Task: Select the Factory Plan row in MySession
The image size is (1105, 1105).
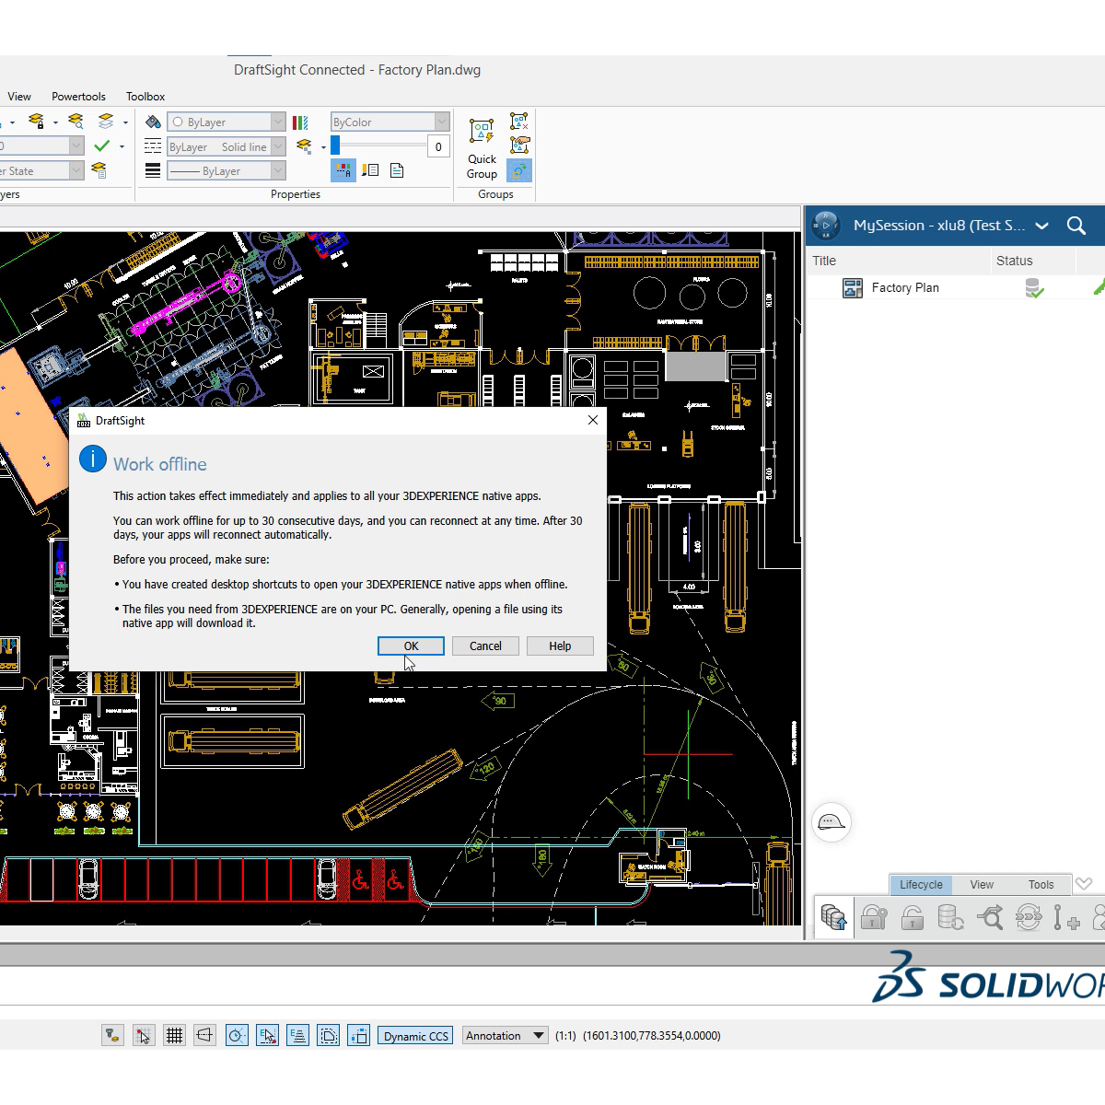Action: [x=905, y=287]
